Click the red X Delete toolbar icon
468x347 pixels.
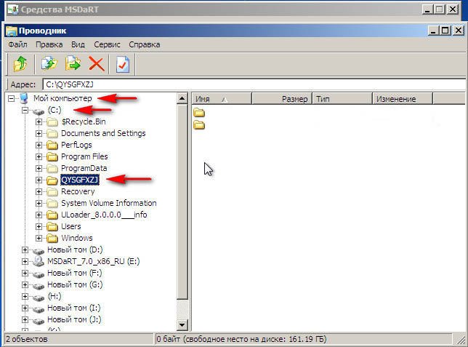click(97, 64)
